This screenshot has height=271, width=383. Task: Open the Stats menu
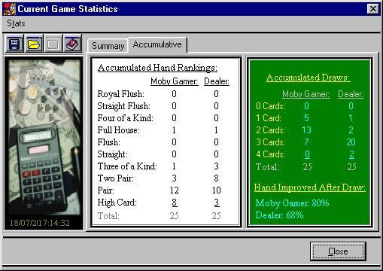(x=16, y=23)
